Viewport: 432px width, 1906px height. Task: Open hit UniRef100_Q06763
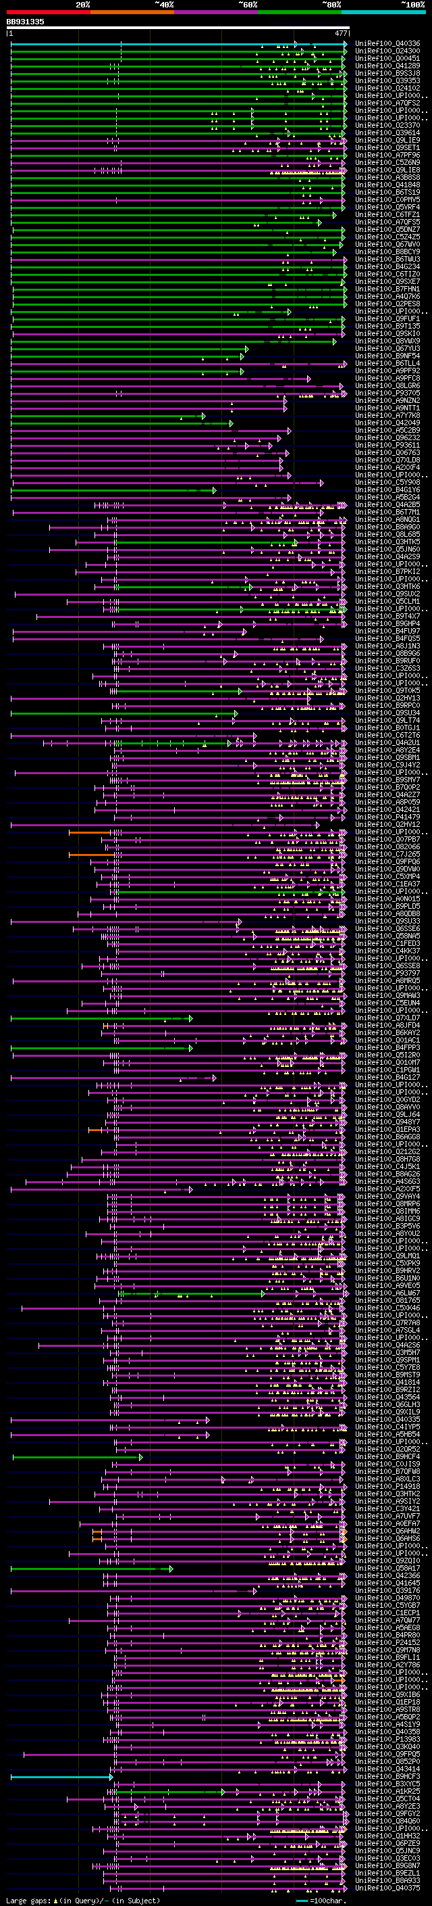[x=387, y=453]
